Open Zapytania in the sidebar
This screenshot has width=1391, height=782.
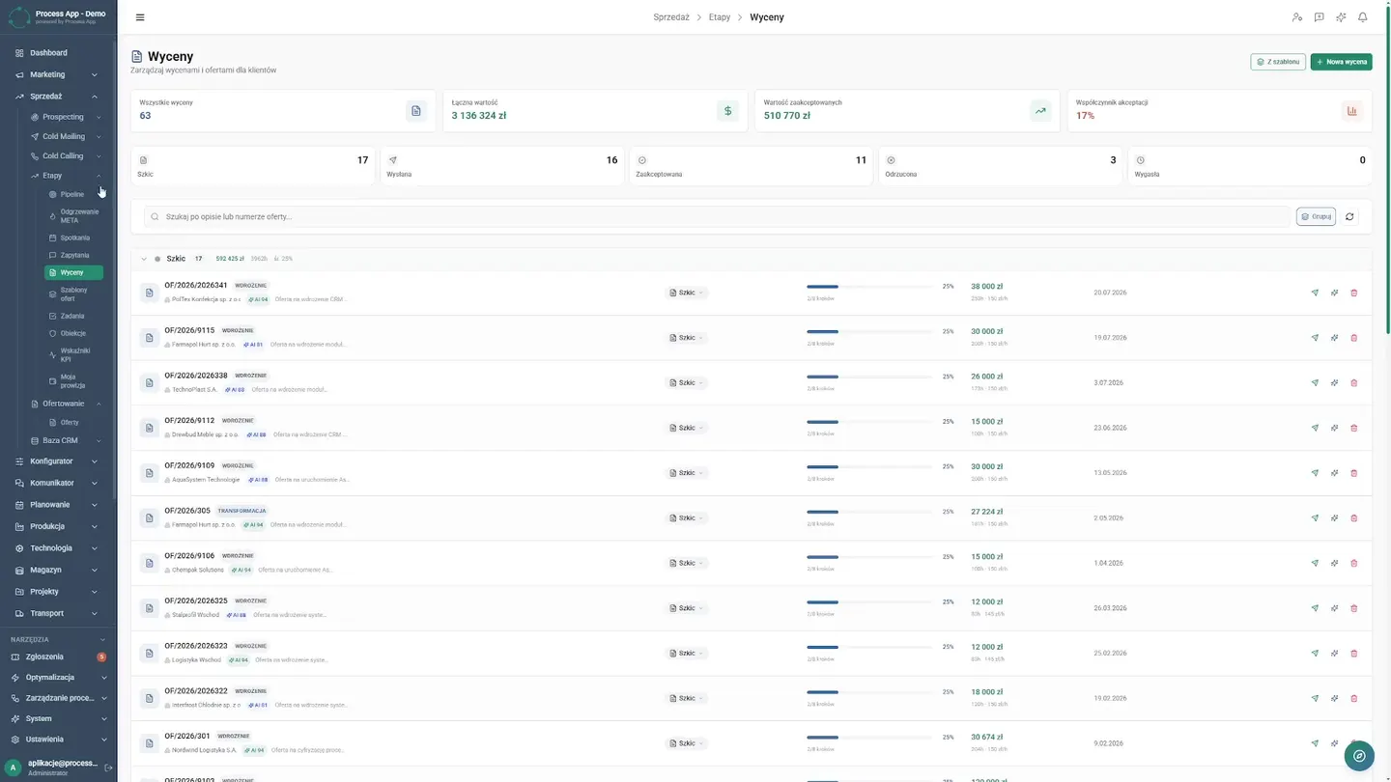point(73,255)
